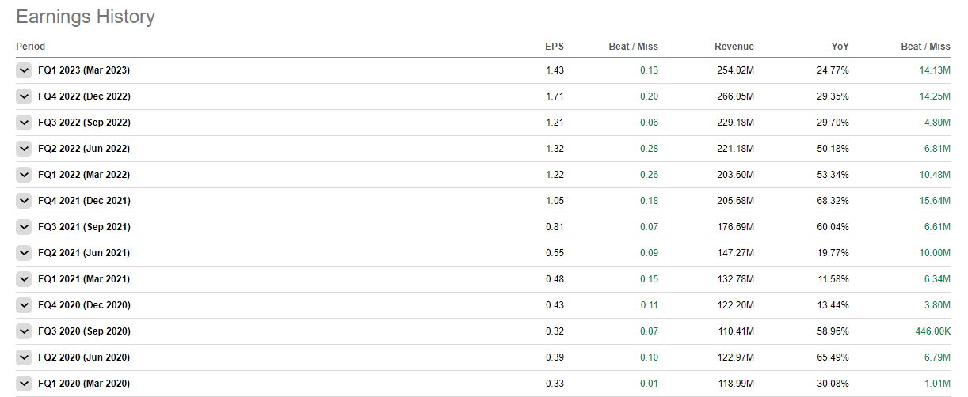Expand the FQ3 2022 (Sep 2022) row
The height and width of the screenshot is (397, 968).
click(24, 123)
